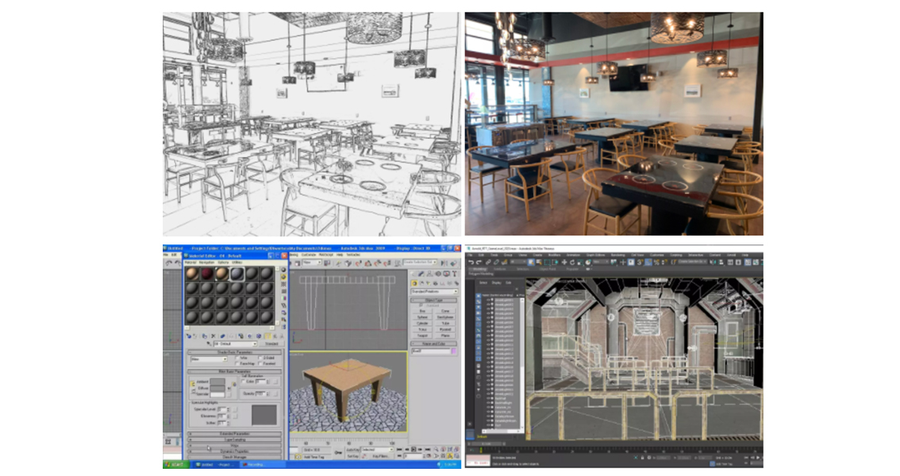
Task: Toggle Backlight icon beside material slots
Action: pyautogui.click(x=283, y=276)
